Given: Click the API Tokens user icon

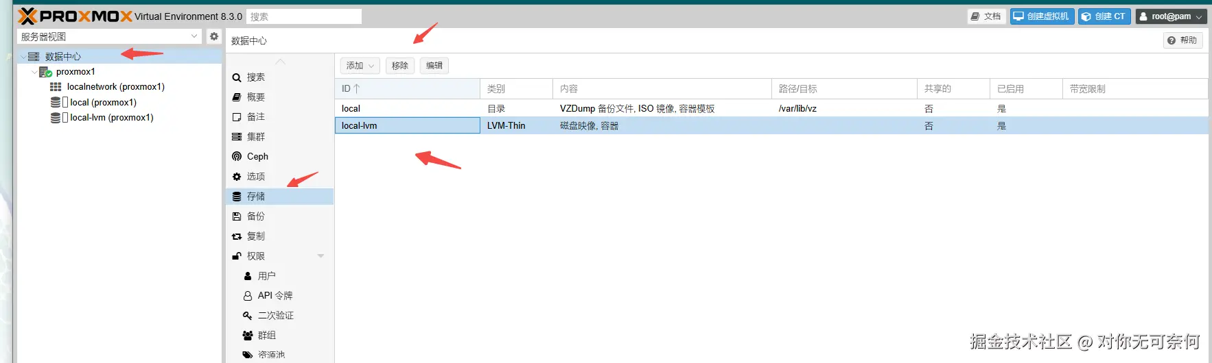Looking at the screenshot, I should (x=248, y=296).
